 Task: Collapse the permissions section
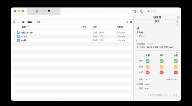(x=177, y=52)
